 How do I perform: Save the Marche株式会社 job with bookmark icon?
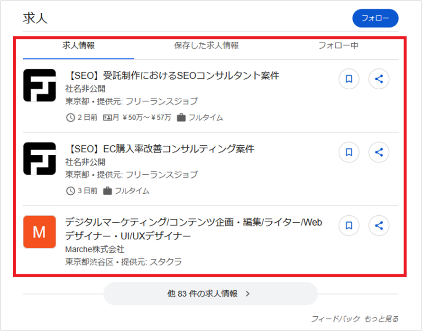click(349, 226)
